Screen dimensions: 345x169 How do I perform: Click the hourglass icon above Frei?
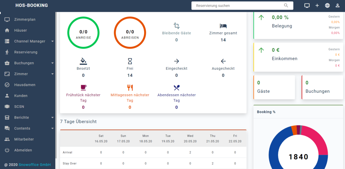point(130,61)
